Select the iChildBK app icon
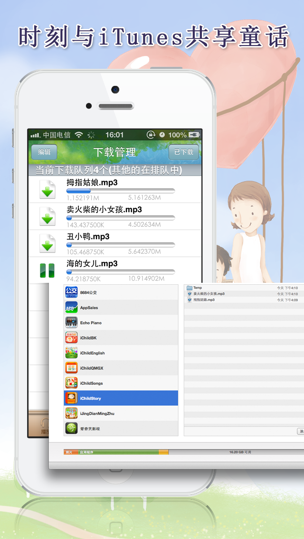 pyautogui.click(x=71, y=338)
